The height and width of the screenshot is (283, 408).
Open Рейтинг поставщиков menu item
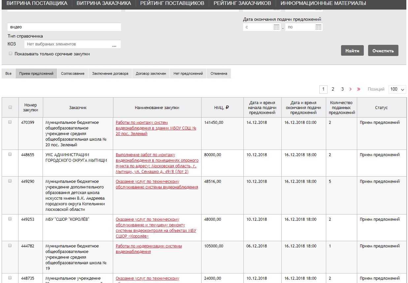click(172, 3)
